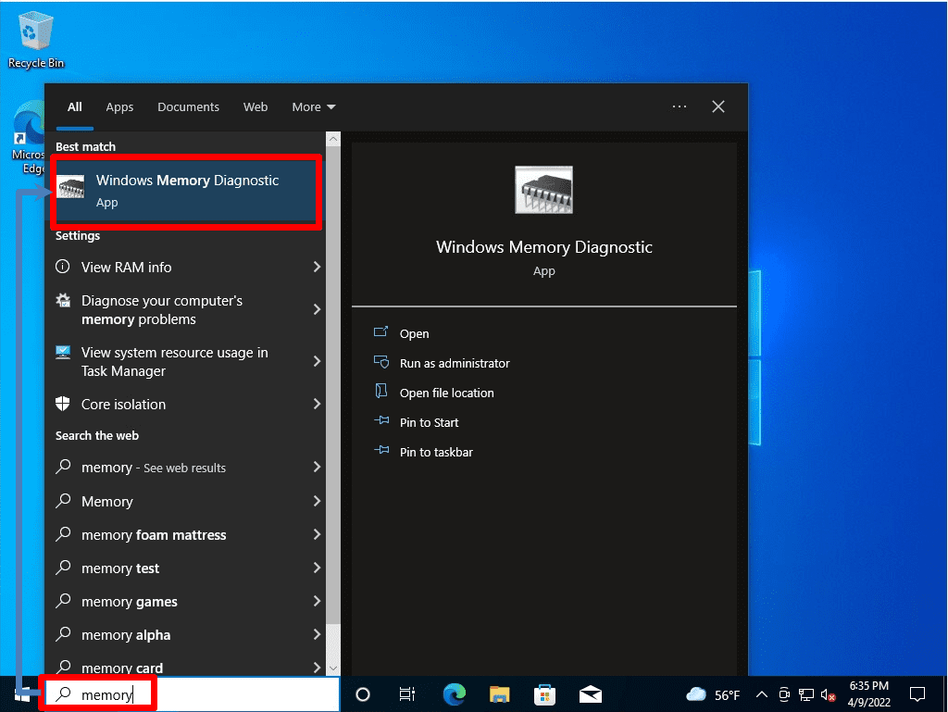
Task: Open File Explorer from taskbar
Action: (x=499, y=695)
